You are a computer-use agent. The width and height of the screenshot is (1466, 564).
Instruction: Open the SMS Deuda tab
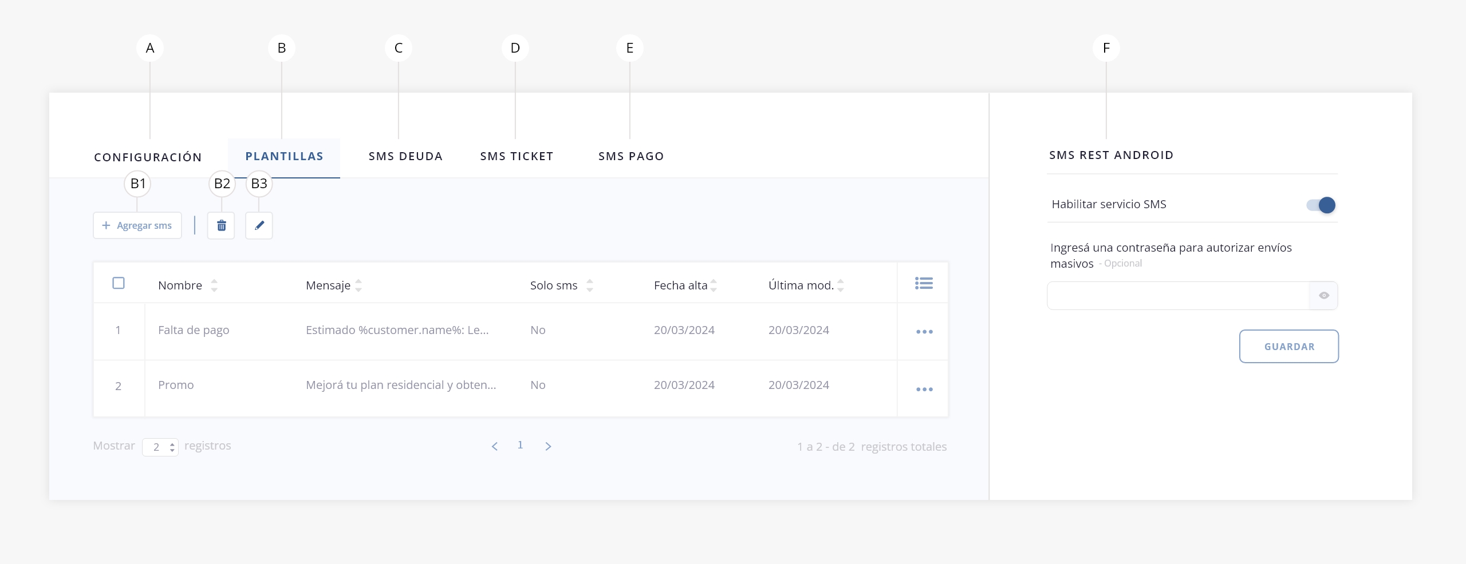tap(405, 156)
